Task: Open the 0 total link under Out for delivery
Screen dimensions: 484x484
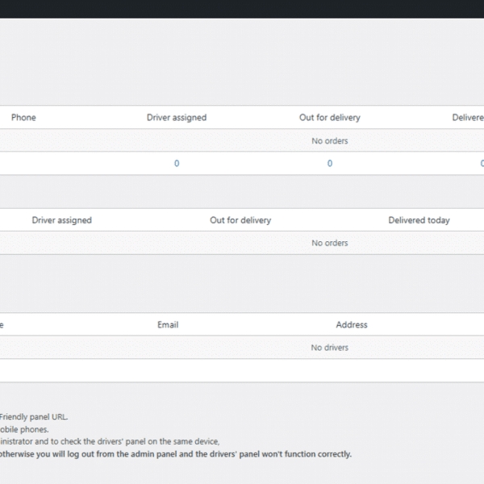Action: coord(330,163)
